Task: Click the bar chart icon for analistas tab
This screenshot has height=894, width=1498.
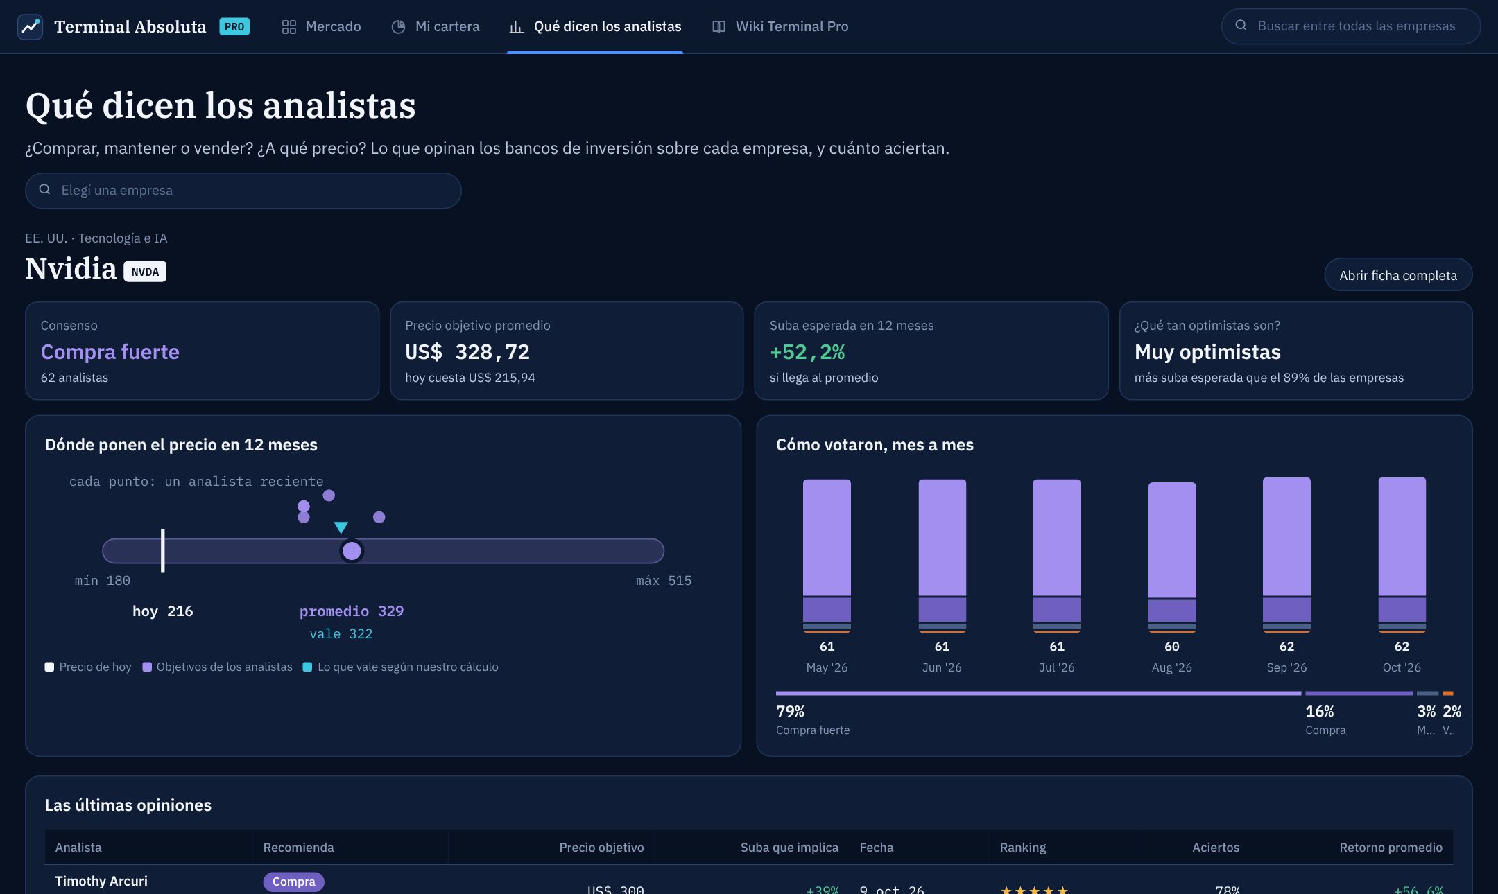Action: [517, 27]
